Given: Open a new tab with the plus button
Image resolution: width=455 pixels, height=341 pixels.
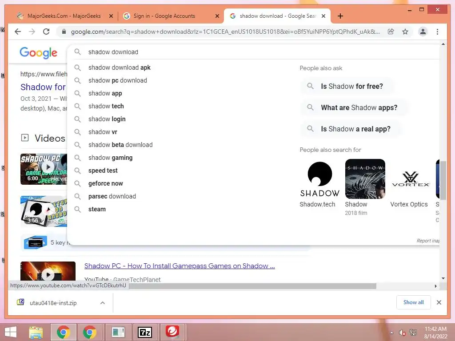Looking at the screenshot, I should point(340,16).
